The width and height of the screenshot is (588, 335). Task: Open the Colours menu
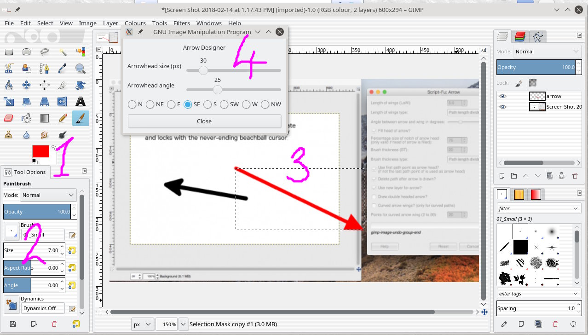click(135, 23)
